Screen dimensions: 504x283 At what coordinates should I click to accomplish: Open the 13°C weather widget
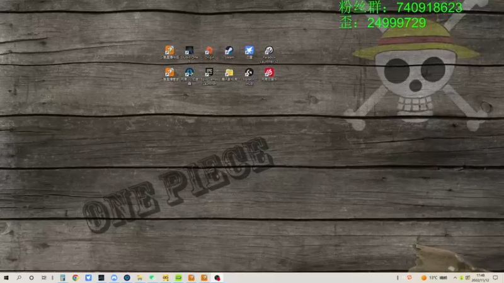click(434, 277)
